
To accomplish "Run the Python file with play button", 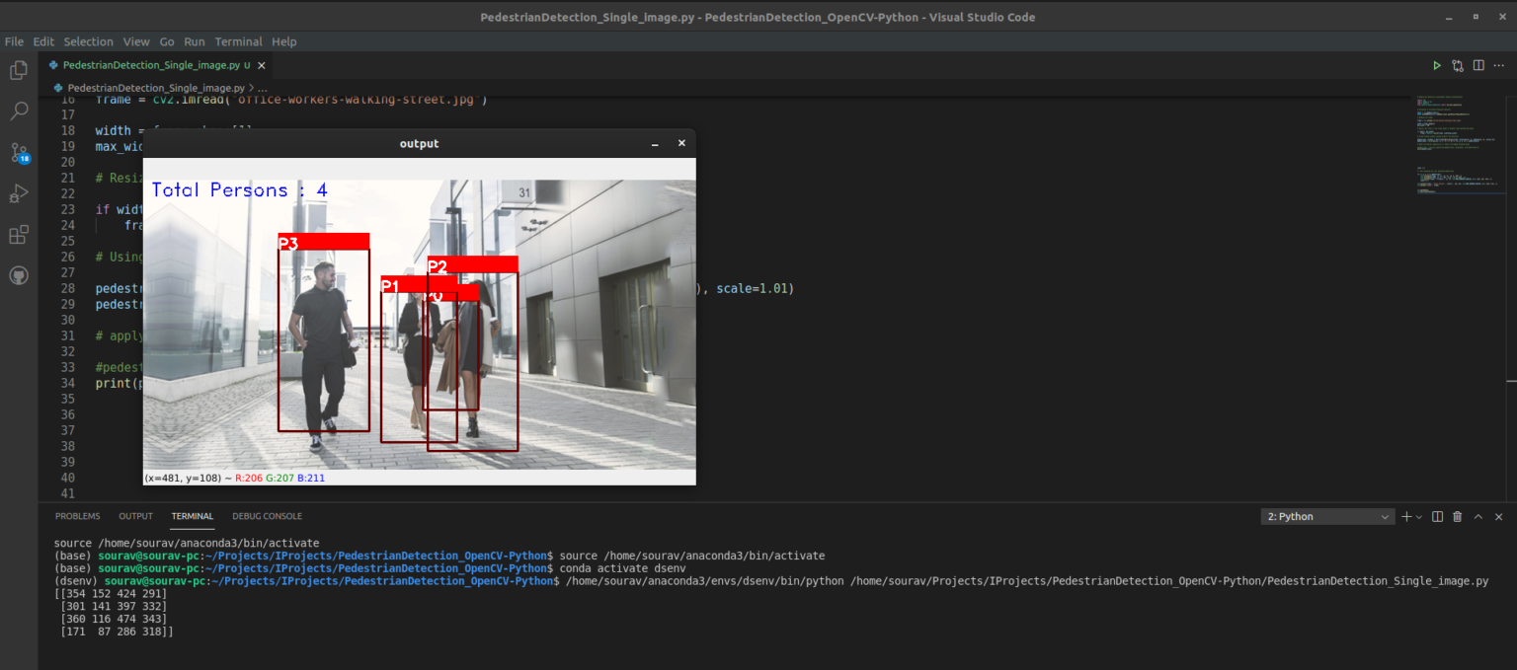I will [x=1437, y=65].
